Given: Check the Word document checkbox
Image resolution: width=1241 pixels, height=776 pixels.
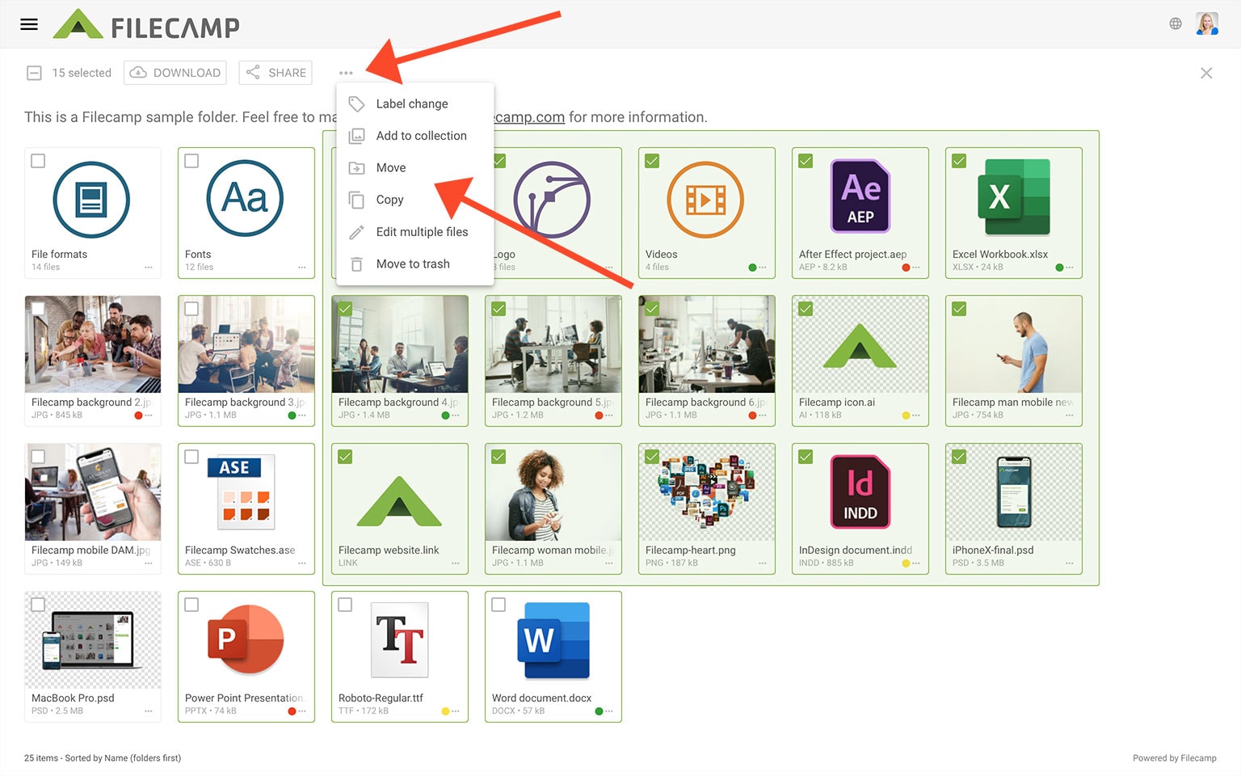Looking at the screenshot, I should [499, 605].
